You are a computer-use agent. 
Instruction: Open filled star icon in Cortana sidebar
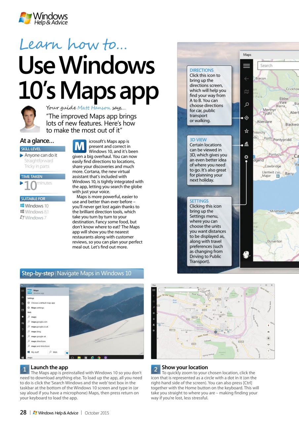[22, 317]
